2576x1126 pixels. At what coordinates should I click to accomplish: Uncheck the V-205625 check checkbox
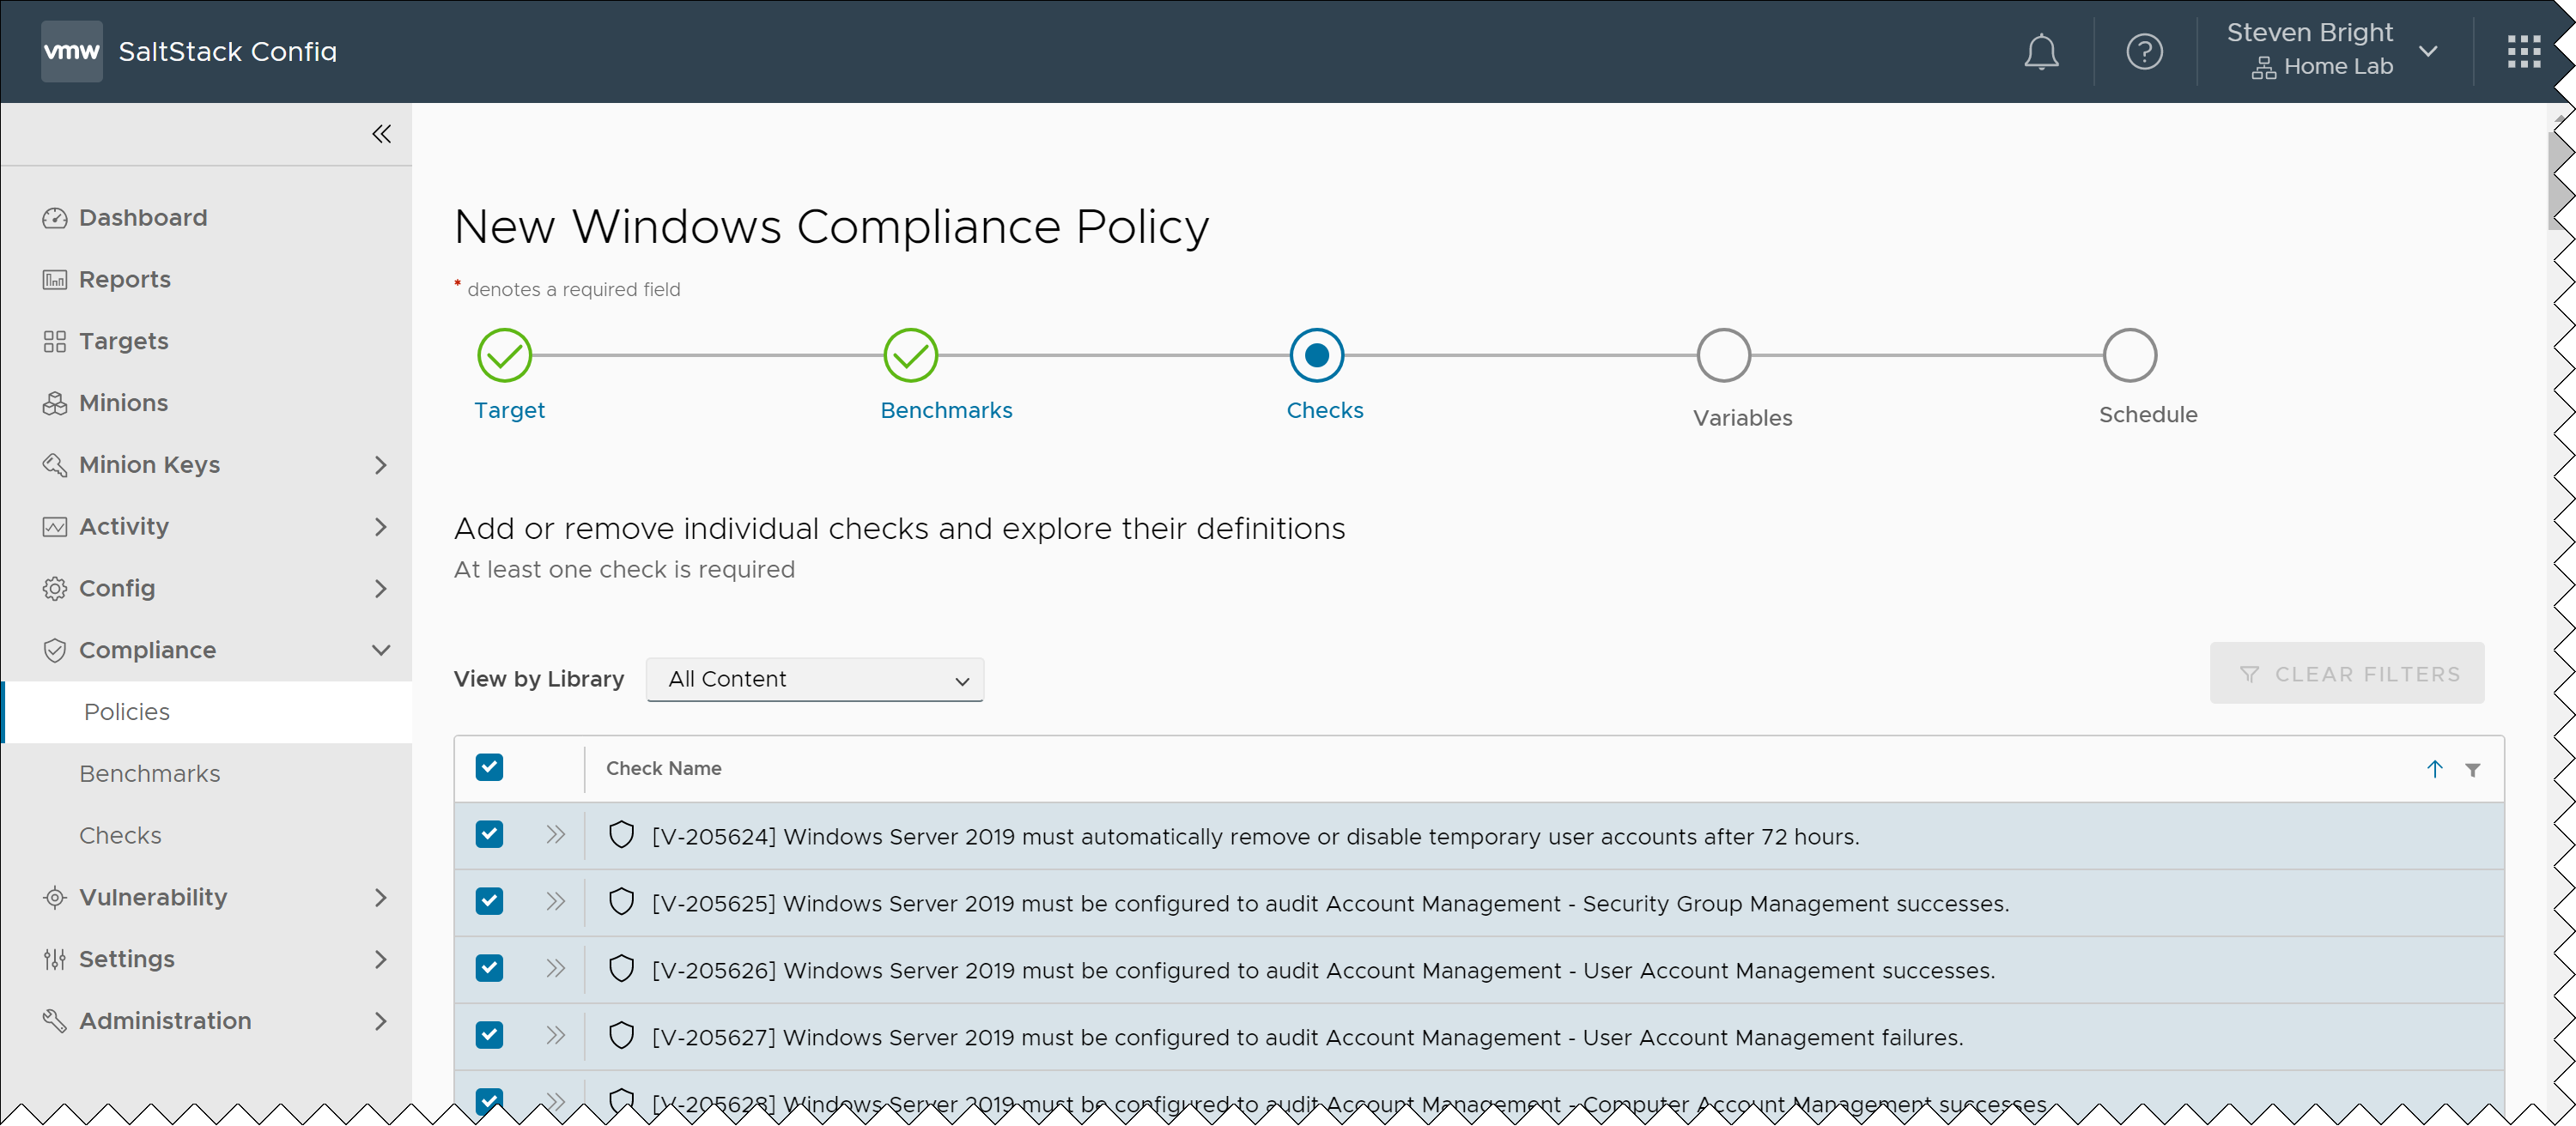(x=489, y=901)
